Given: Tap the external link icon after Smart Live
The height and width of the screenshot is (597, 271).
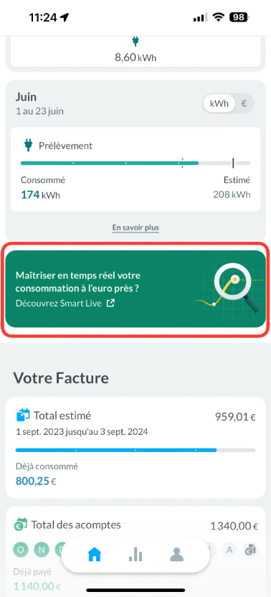Looking at the screenshot, I should (x=110, y=304).
